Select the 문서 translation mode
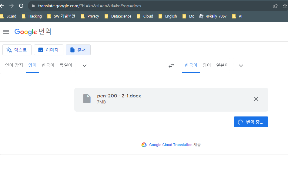This screenshot has width=288, height=170. tap(78, 50)
